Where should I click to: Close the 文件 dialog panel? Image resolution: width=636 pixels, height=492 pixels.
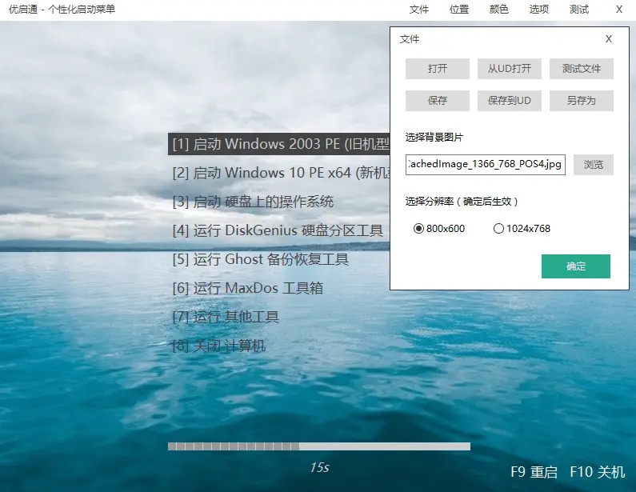[609, 39]
